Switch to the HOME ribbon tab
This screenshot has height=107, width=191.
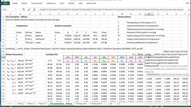(x=15, y=3)
